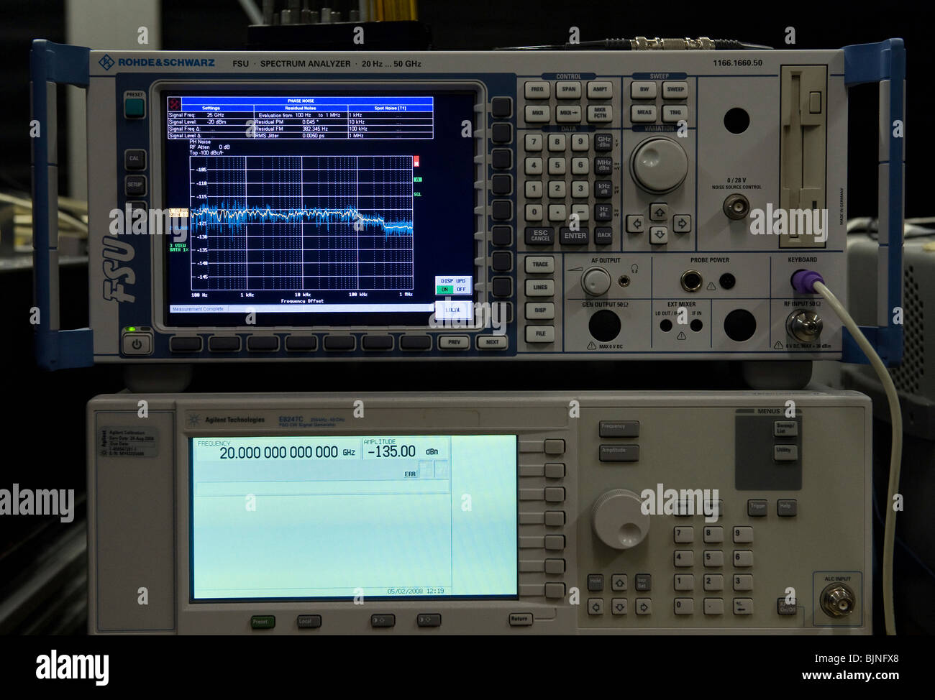Image resolution: width=935 pixels, height=700 pixels.
Task: Tap the CAL key on FSU
Action: [x=134, y=159]
